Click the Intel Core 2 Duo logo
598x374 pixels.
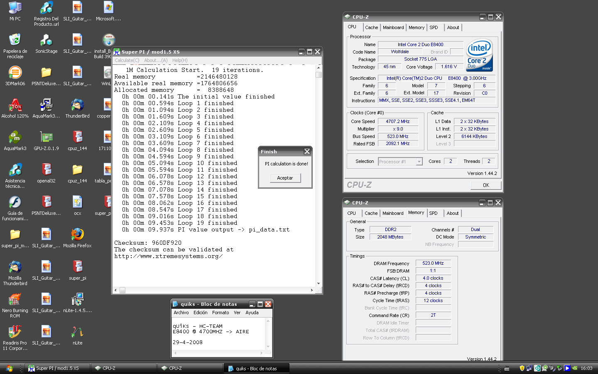(479, 55)
